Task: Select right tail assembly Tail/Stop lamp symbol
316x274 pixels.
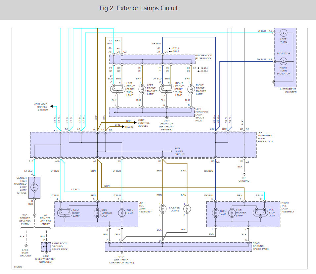Action: coord(260,213)
